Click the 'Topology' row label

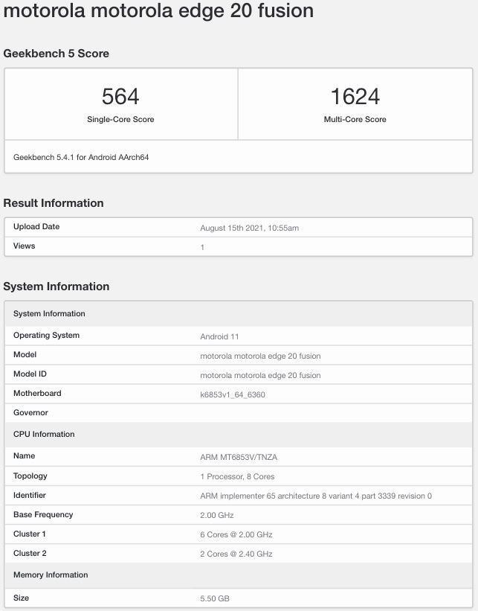30,476
